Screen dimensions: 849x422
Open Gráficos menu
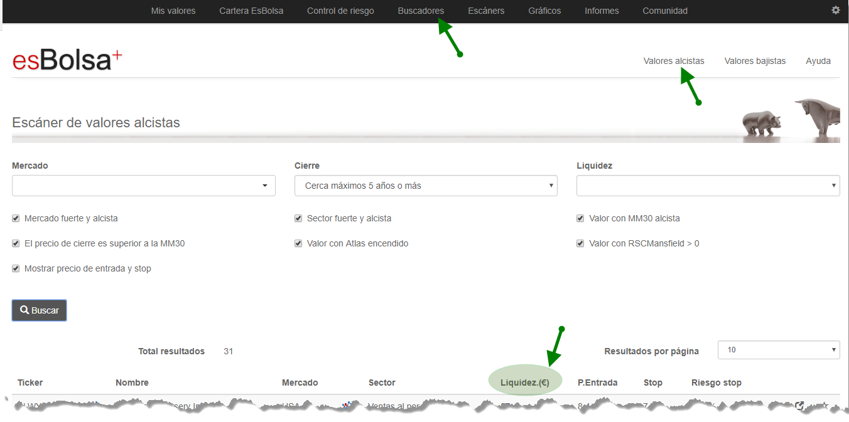coord(544,11)
